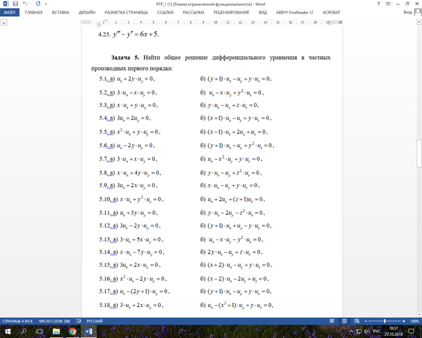Expand the Undo history dropdown arrow
Viewport: 422px width, 338px height.
(x=32, y=4)
